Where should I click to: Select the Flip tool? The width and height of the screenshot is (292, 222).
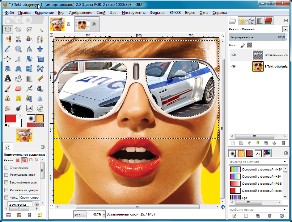29,69
